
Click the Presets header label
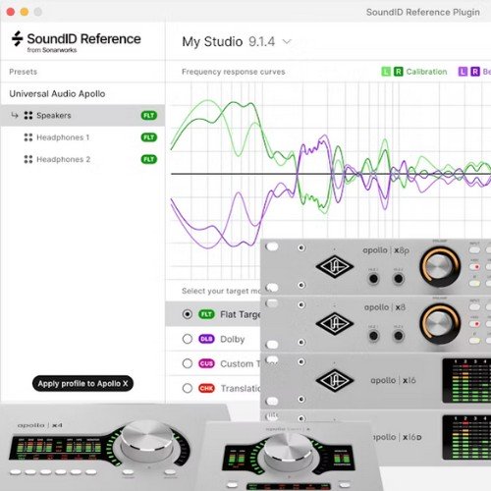pyautogui.click(x=23, y=72)
